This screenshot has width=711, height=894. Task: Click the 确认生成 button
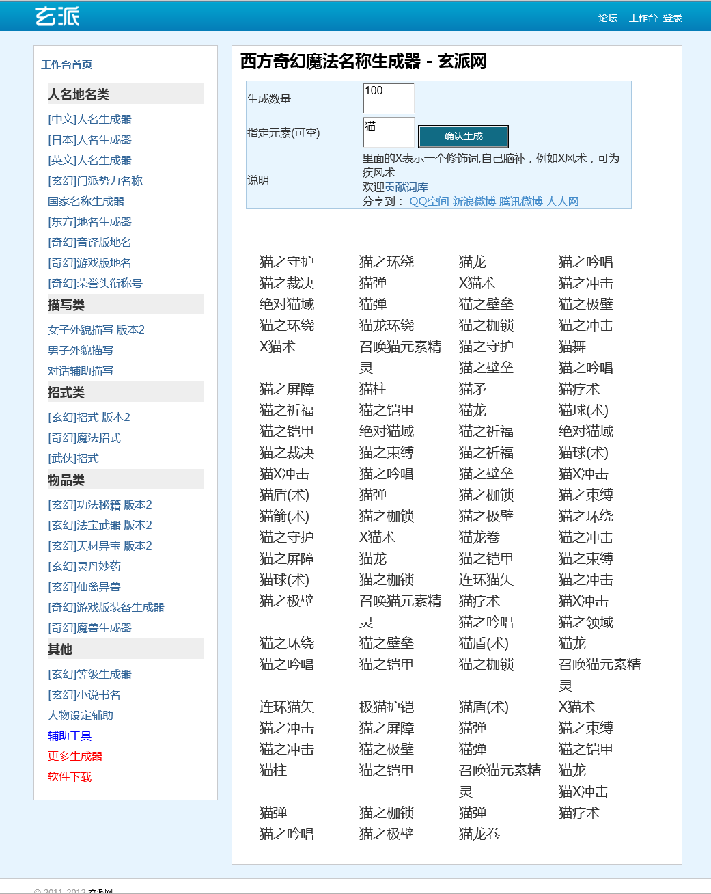[x=463, y=136]
